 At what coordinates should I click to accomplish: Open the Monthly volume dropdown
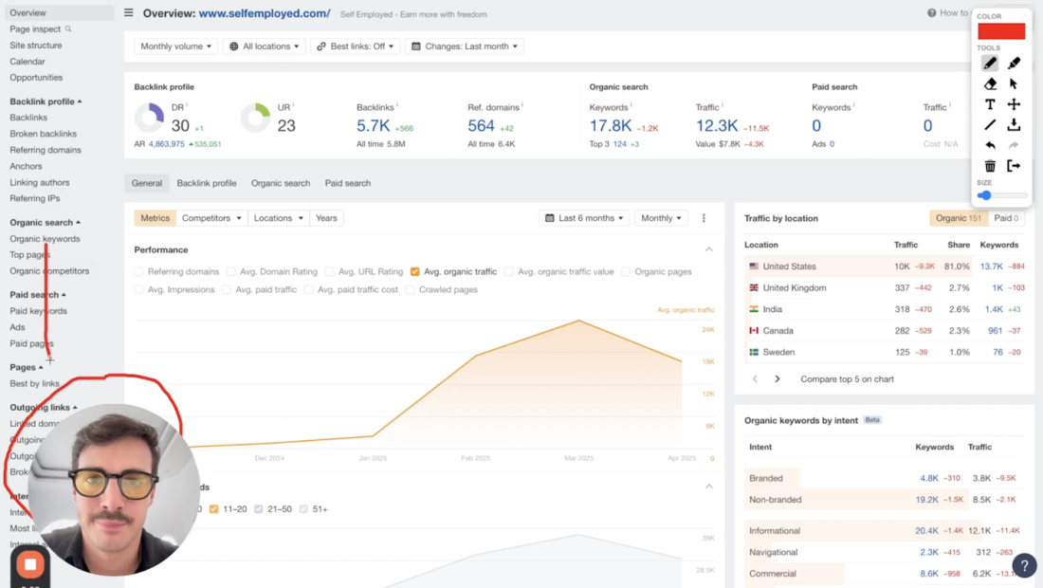(x=175, y=46)
